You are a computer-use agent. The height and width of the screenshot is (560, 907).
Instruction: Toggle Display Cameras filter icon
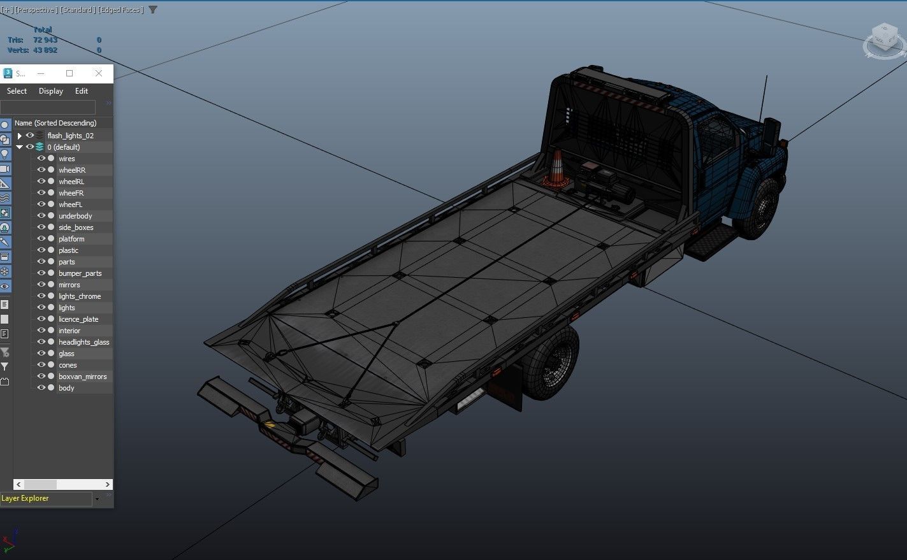[5, 169]
